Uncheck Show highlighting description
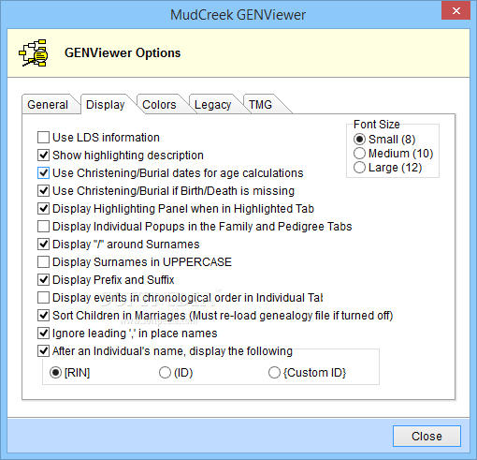477x460 pixels. coord(43,156)
